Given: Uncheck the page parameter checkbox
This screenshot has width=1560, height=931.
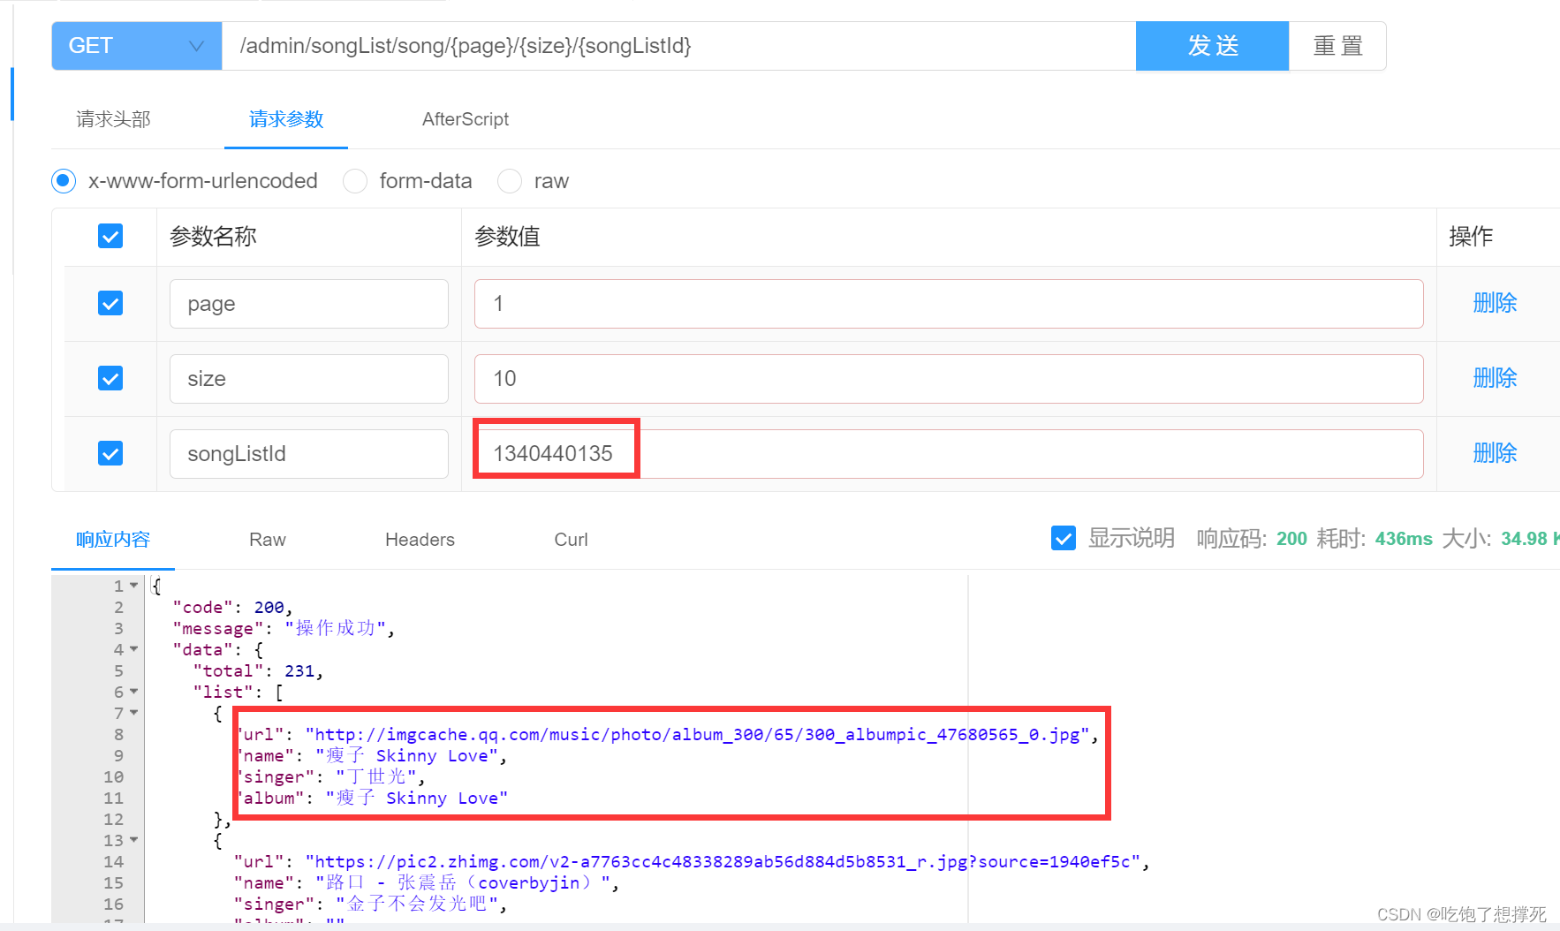Looking at the screenshot, I should [110, 303].
